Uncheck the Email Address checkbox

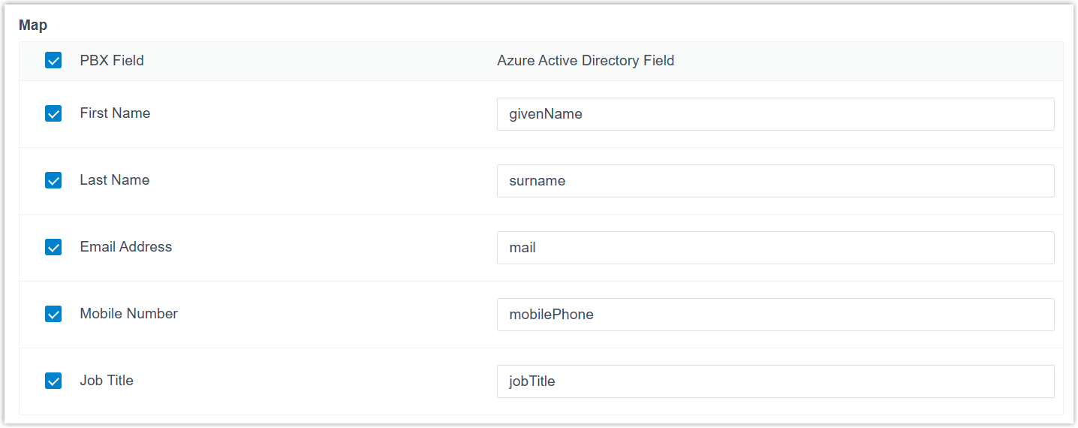tap(53, 247)
